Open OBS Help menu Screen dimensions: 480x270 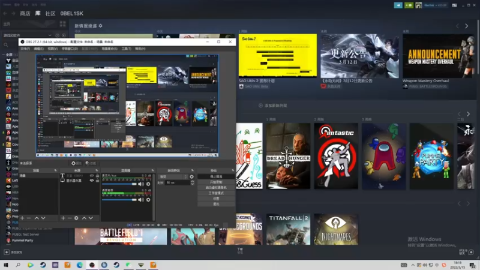coord(140,49)
